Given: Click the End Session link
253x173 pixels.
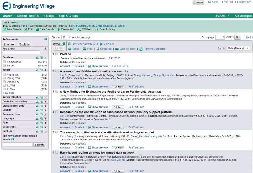Looking at the screenshot, I should (x=244, y=2).
